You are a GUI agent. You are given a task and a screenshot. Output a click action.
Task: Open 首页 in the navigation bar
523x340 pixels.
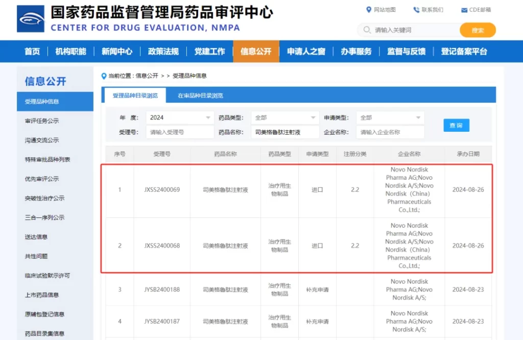tap(32, 52)
